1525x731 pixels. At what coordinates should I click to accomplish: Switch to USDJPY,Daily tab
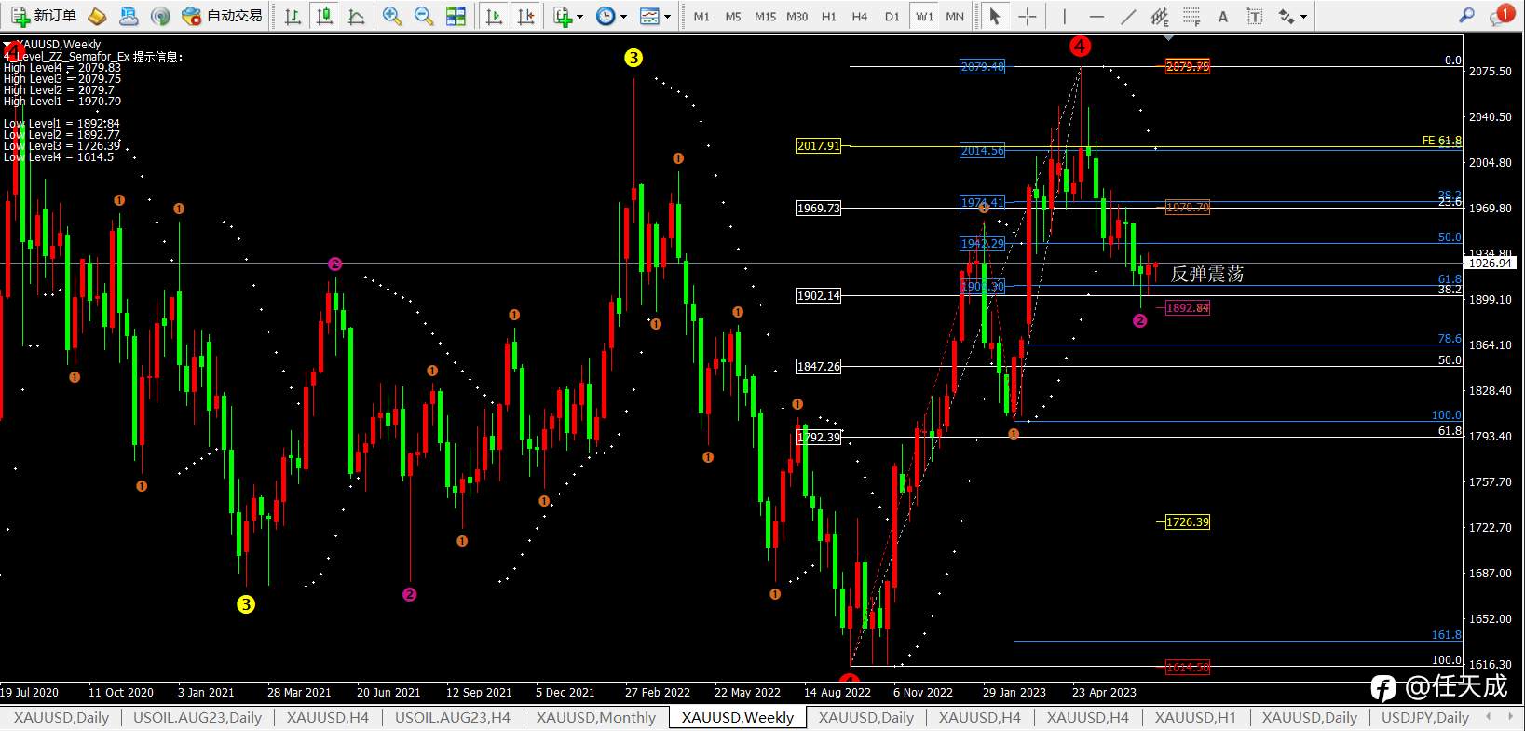(x=1425, y=717)
